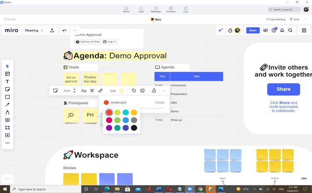The width and height of the screenshot is (312, 193).
Task: Star the Meeting board as favorite
Action: coord(42,30)
